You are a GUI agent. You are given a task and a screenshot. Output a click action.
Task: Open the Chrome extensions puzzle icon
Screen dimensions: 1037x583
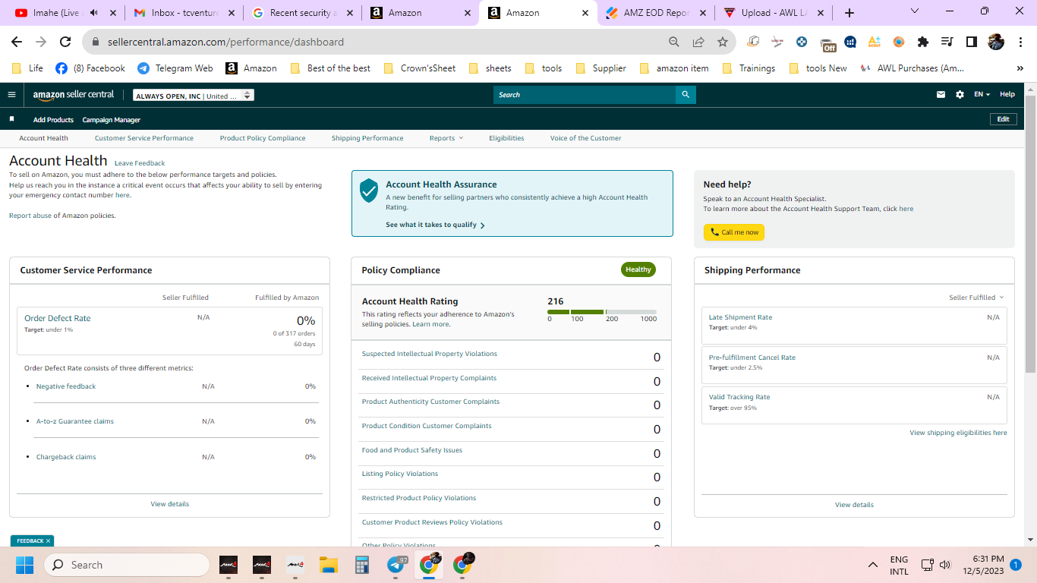(923, 42)
